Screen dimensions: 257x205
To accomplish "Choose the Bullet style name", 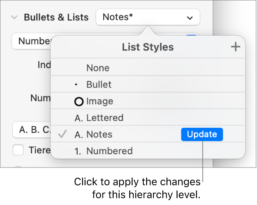I will click(99, 85).
